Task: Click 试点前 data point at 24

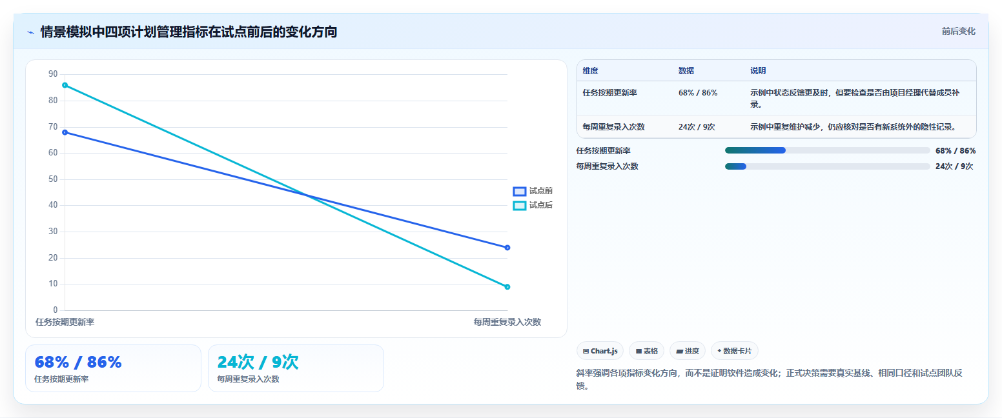Action: [x=507, y=248]
